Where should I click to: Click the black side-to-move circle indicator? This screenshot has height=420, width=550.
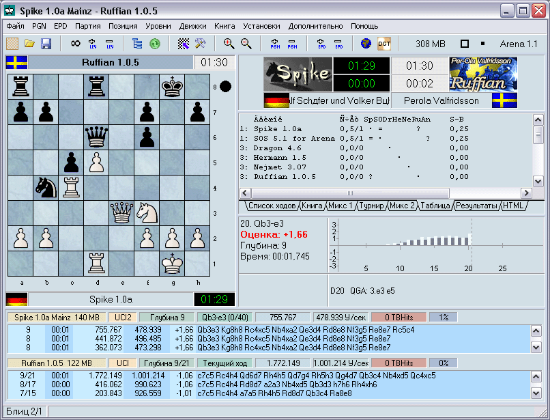tap(226, 86)
